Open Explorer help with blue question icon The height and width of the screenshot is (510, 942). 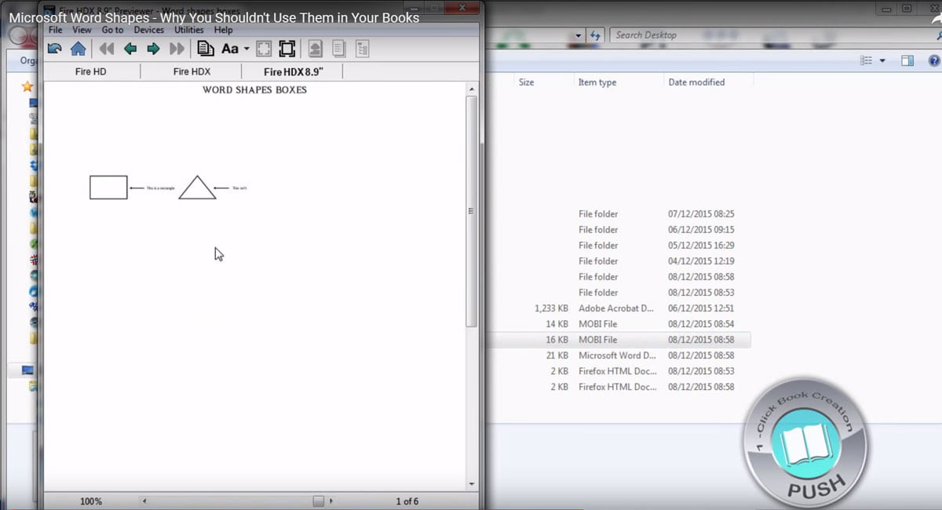pyautogui.click(x=934, y=60)
